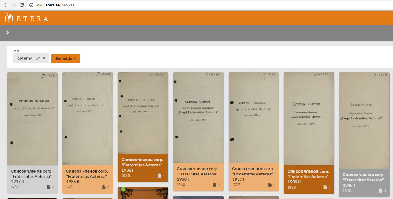This screenshot has height=199, width=393.
Task: Expand the sidebar with chevron arrow
Action: coord(8,32)
